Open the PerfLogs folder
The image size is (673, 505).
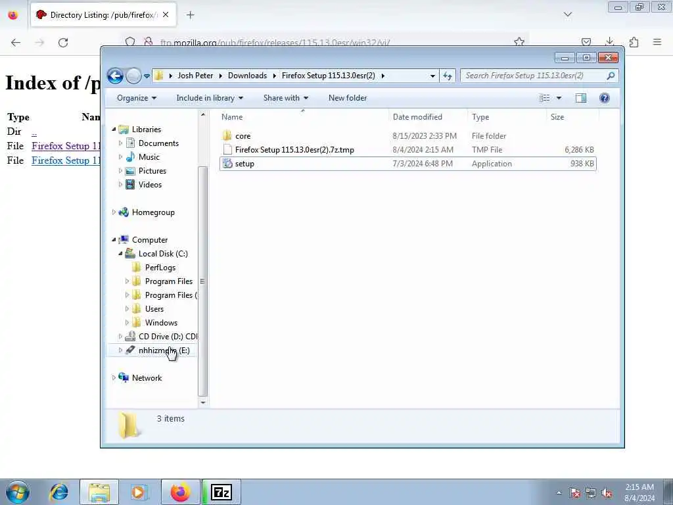160,268
